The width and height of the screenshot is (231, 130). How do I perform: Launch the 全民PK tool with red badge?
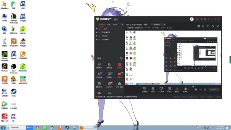coord(109,85)
